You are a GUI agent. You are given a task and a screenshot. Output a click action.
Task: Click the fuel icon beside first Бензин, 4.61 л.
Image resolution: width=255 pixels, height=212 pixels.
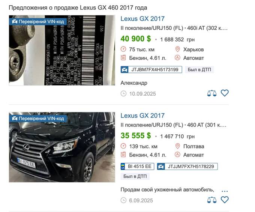pyautogui.click(x=123, y=58)
